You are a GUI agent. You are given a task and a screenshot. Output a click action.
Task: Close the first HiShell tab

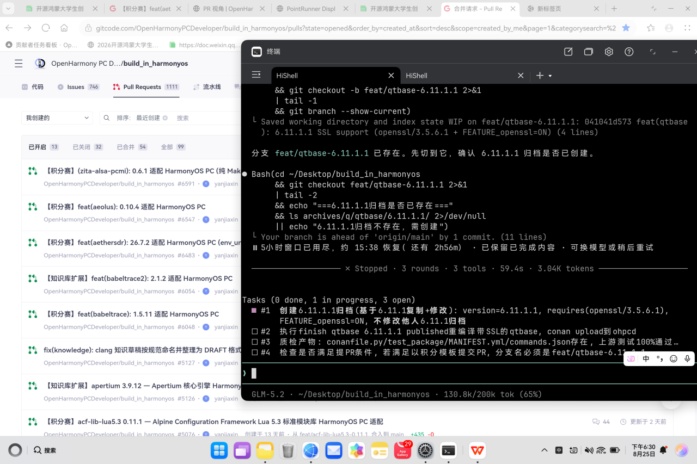(x=391, y=76)
